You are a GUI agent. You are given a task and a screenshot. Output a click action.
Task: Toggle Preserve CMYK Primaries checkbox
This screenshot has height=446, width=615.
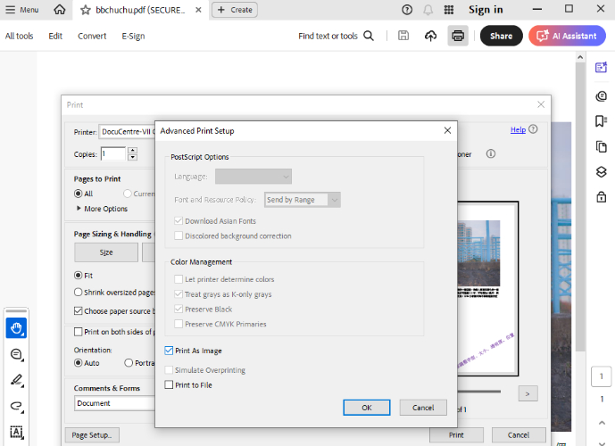click(x=179, y=324)
